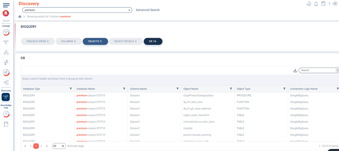Switch to Objects 5 tab
The height and width of the screenshot is (151, 339).
tap(95, 41)
